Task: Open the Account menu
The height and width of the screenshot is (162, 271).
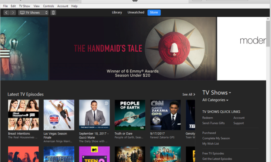Action: point(63,6)
